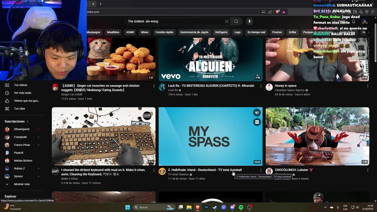Select the Postres chip
This screenshot has height=212, width=377.
[277, 32]
